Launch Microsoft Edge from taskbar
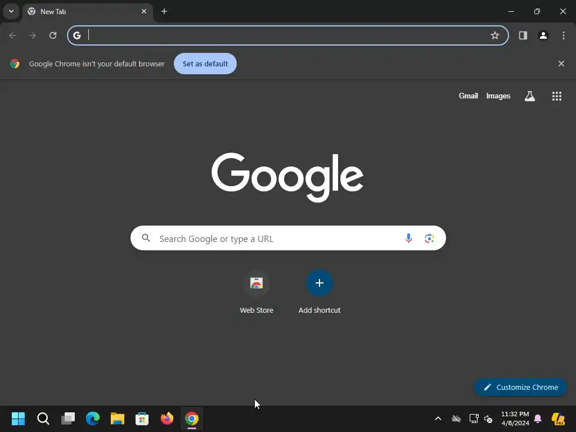 click(x=93, y=418)
